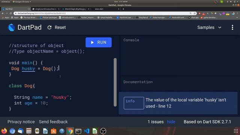Bookmark this page with the star icon
The image size is (240, 135).
(195, 13)
